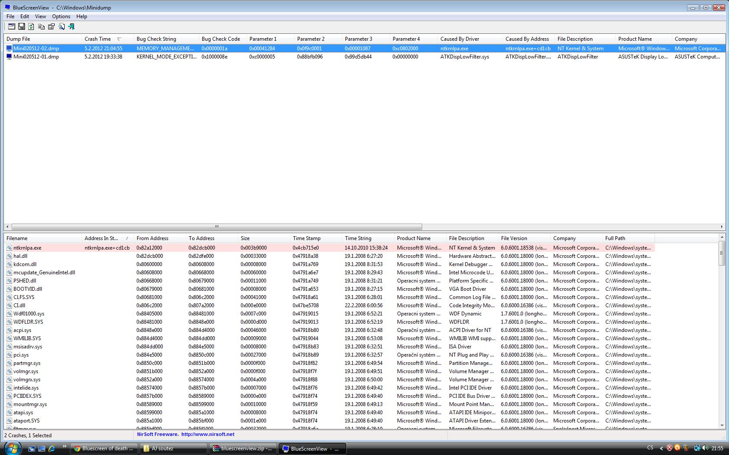Click the CS language indicator in taskbar
Image resolution: width=729 pixels, height=455 pixels.
(x=650, y=448)
